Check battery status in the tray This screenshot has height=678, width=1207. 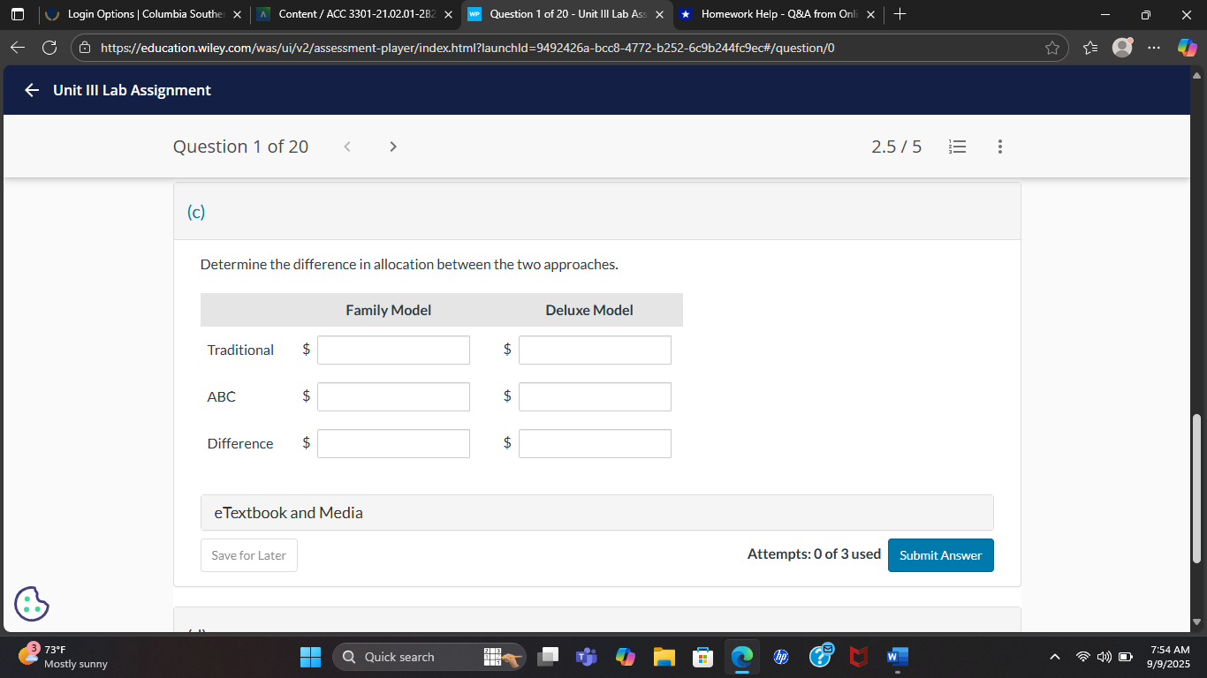point(1126,657)
